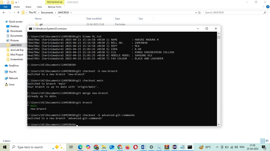Select the Command Prompt taskbar icon
Screen dimensions: 270x151
click(190, 147)
